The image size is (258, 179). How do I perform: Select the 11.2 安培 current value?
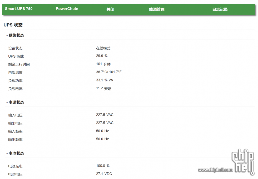104,89
